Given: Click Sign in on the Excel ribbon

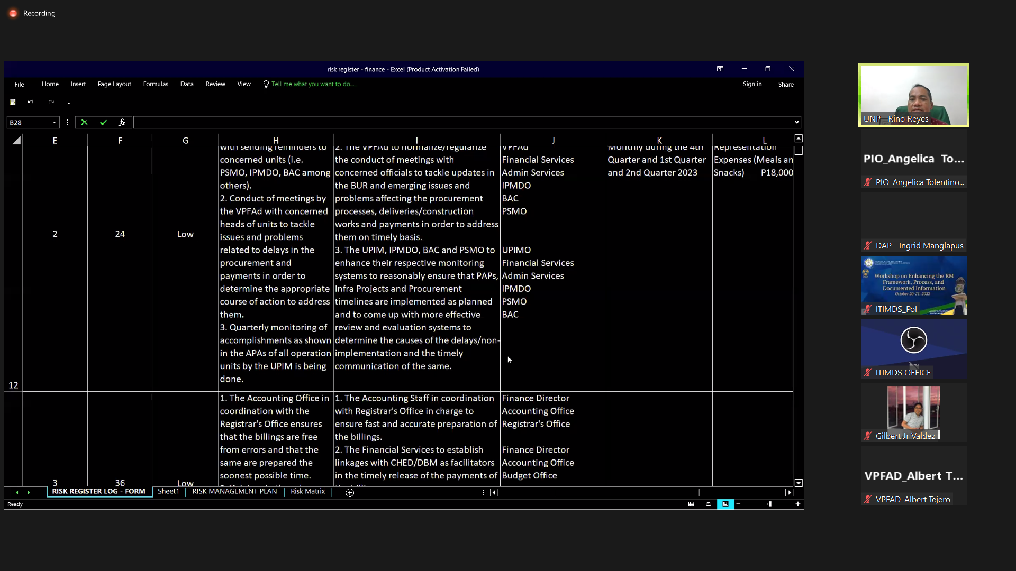Looking at the screenshot, I should point(752,84).
